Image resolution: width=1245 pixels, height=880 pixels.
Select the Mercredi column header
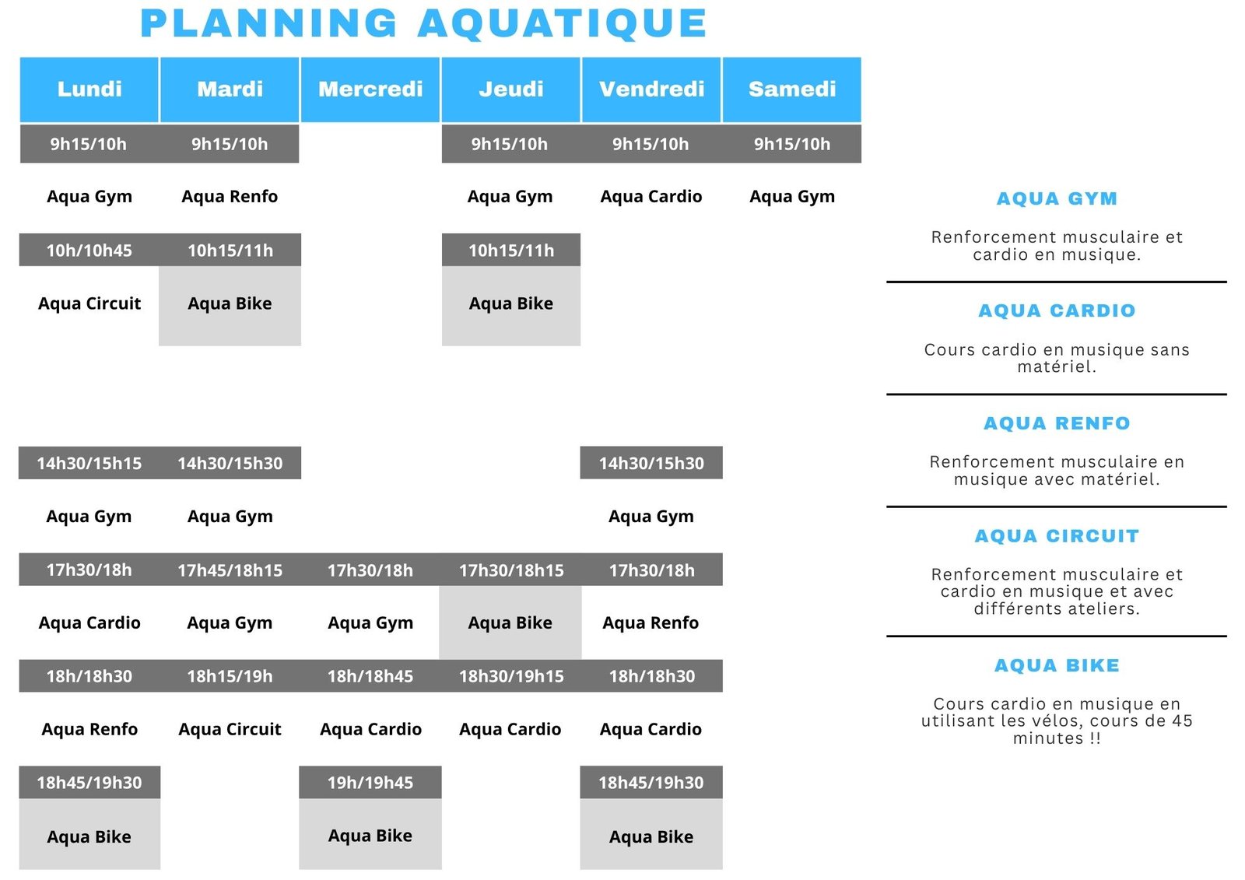(370, 89)
